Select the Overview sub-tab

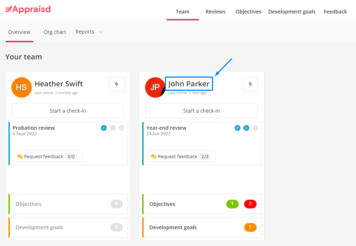pos(19,32)
